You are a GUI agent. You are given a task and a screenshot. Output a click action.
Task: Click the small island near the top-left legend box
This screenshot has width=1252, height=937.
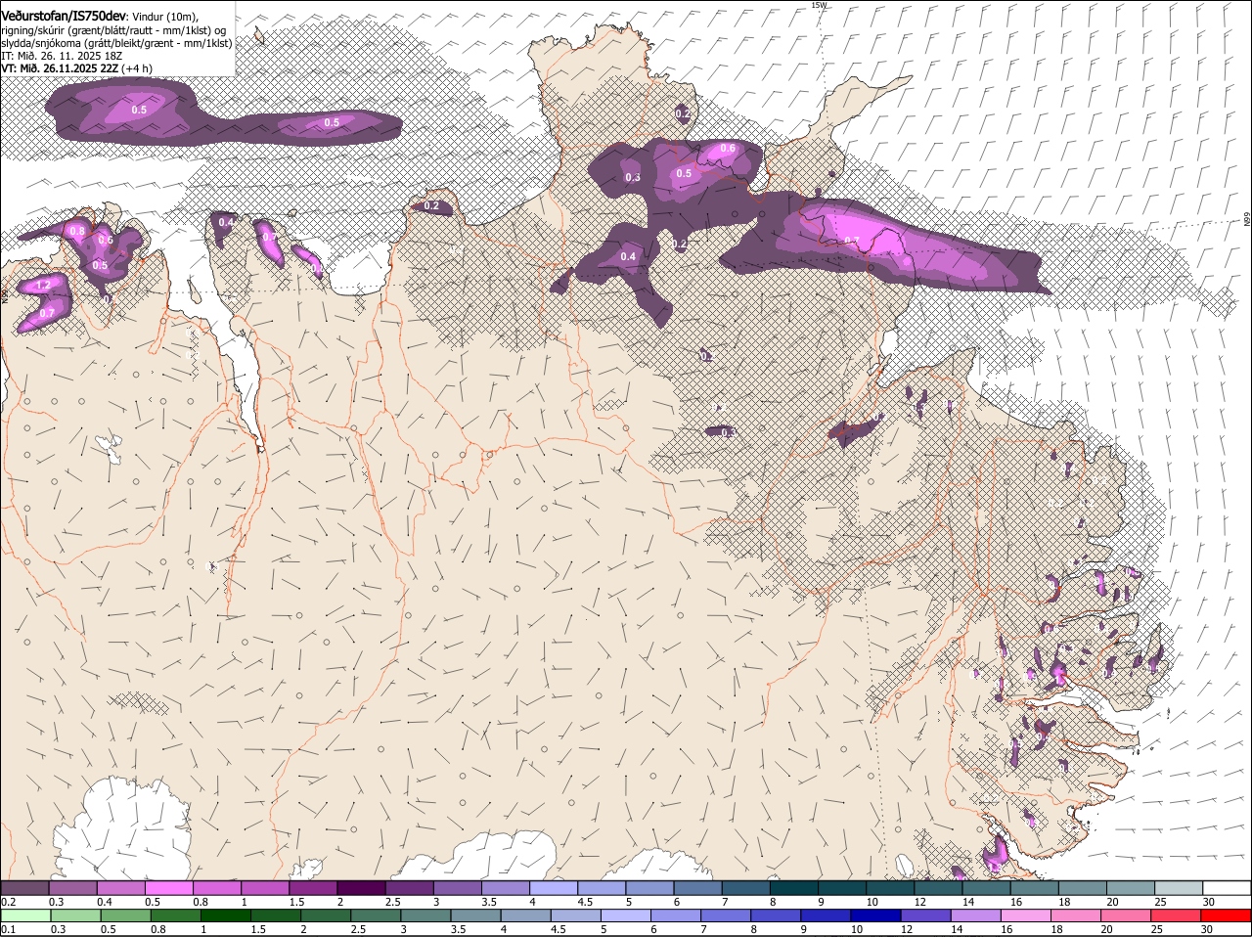tap(259, 36)
